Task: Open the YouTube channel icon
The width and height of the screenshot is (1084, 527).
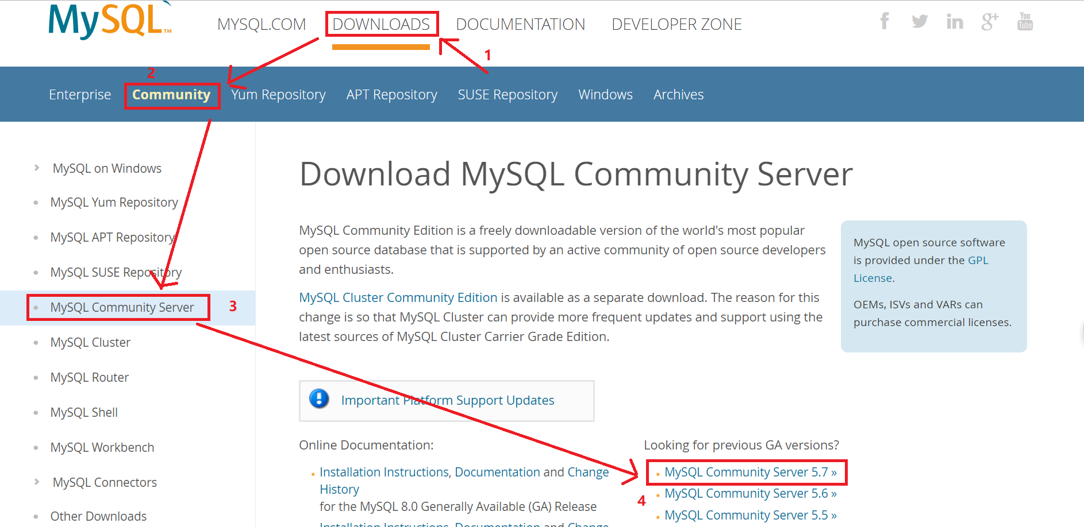Action: pos(1024,21)
